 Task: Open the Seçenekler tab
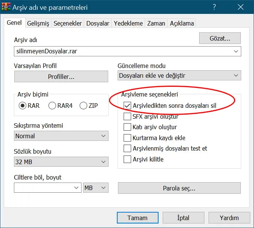[68, 23]
